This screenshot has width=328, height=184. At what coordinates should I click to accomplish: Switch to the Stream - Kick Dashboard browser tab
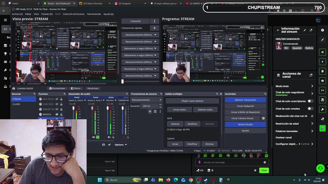pos(59,4)
